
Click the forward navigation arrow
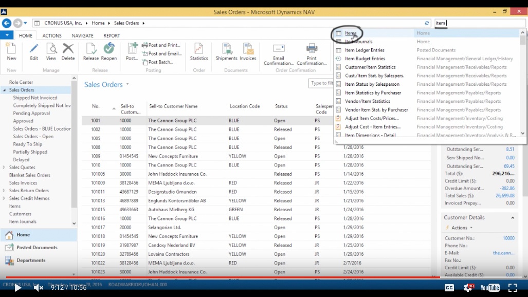click(x=18, y=23)
